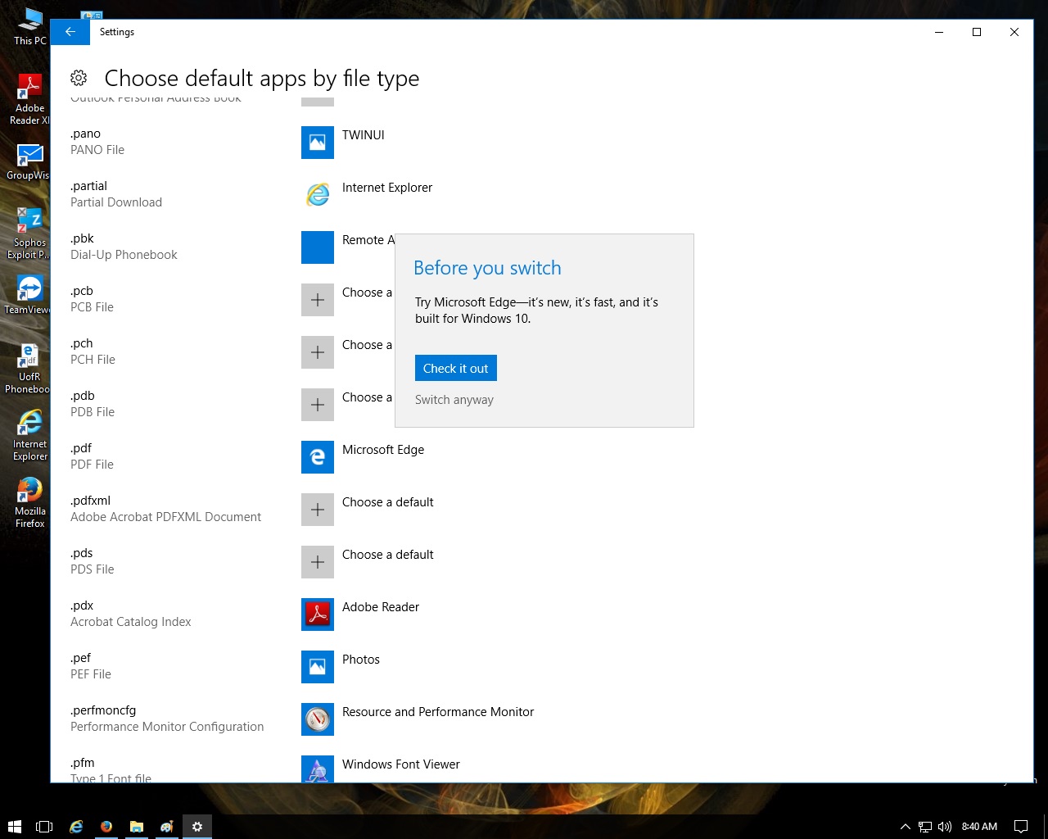Screen dimensions: 1048x839
Task: Open the network icon in system tray
Action: (925, 827)
